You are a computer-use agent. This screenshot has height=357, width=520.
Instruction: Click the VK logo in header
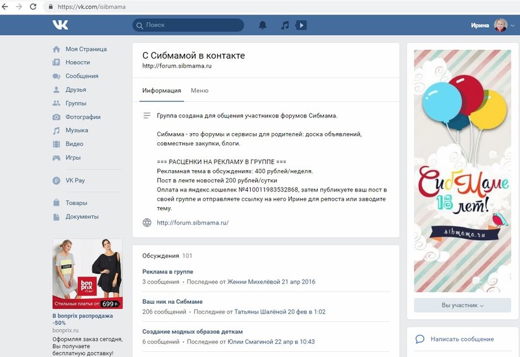click(60, 25)
